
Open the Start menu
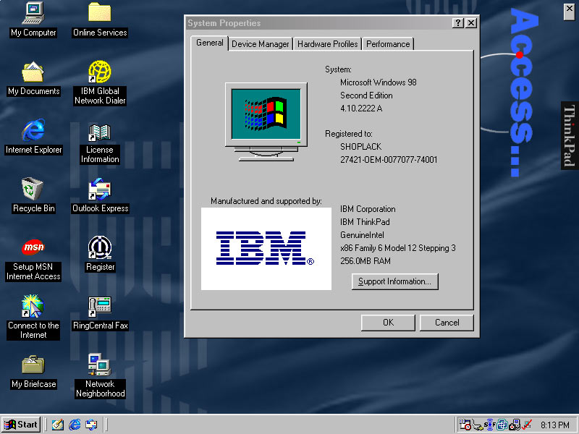click(21, 425)
